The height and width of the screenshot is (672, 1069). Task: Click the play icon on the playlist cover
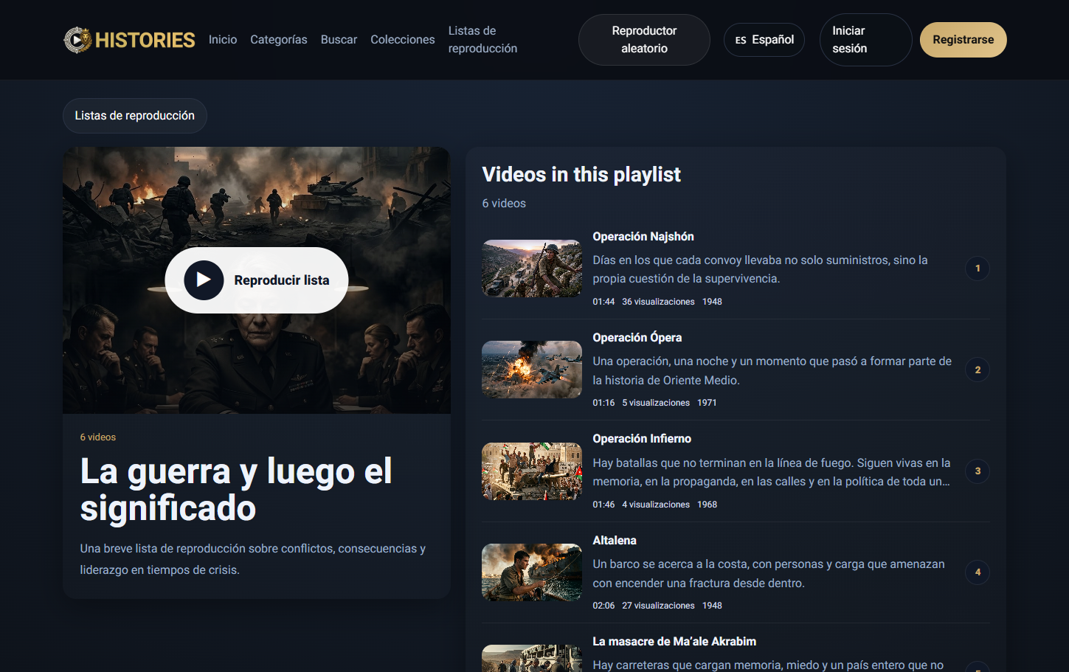pos(204,280)
